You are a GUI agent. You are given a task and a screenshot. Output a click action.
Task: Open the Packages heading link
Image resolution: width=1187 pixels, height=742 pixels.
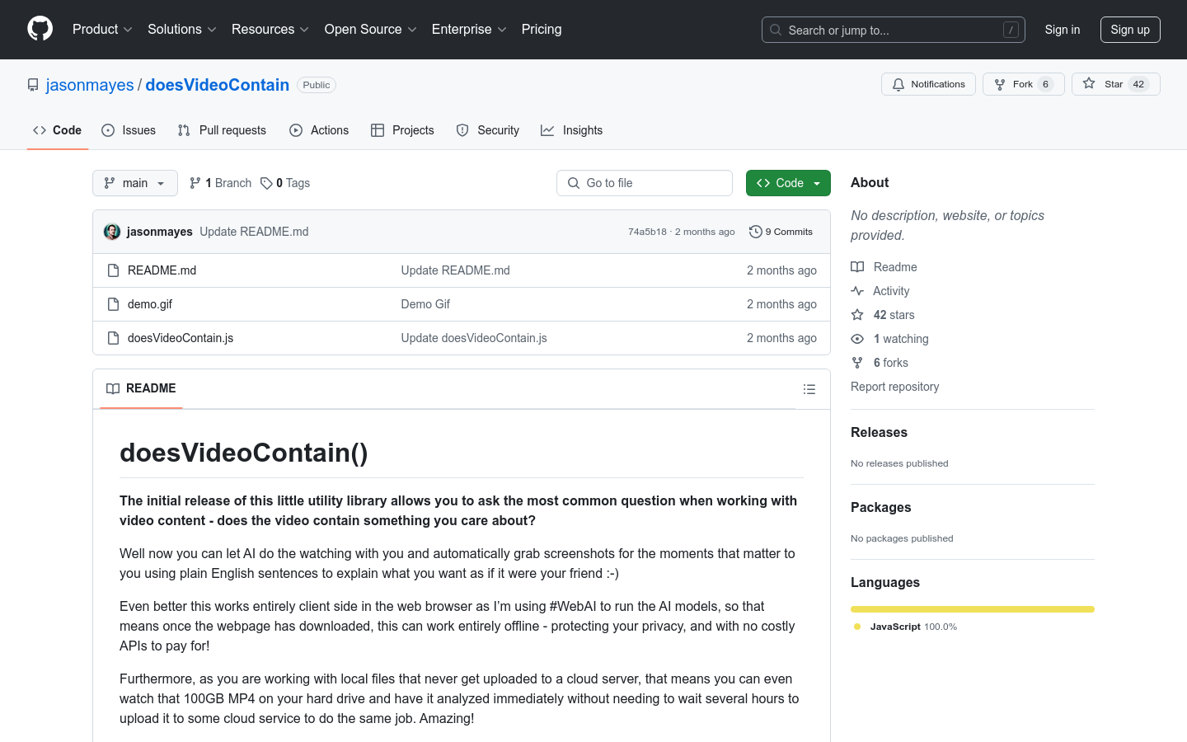click(880, 507)
